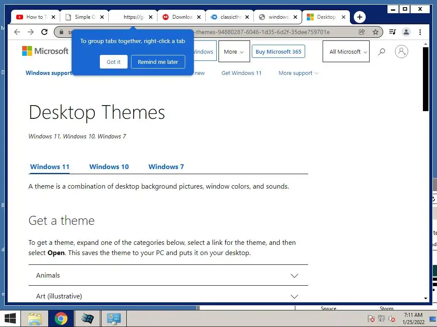Open the media control queue icon

393,32
